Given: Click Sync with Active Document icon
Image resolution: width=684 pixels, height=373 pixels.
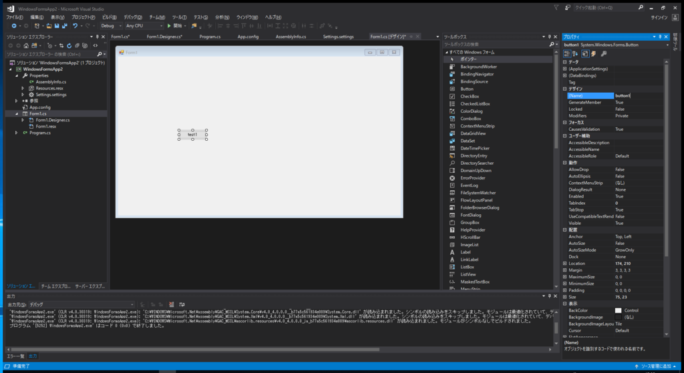Looking at the screenshot, I should 61,45.
